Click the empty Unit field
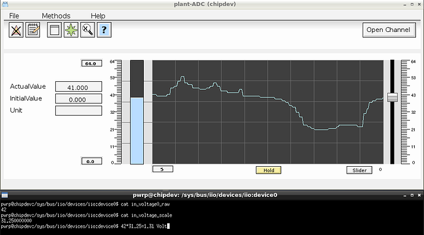 79,111
